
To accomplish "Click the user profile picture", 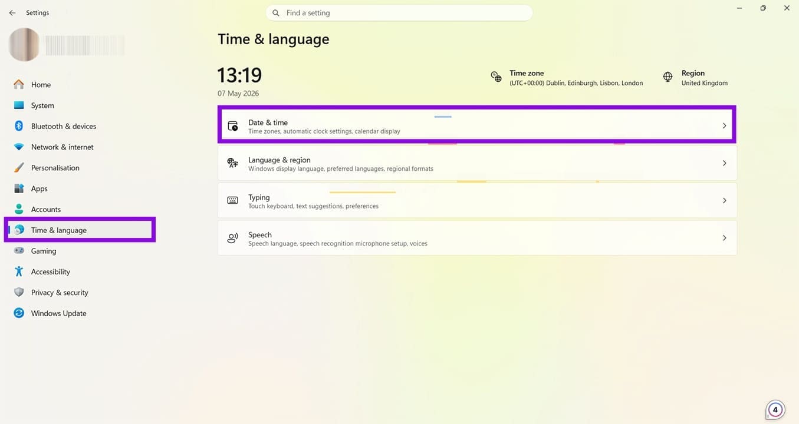I will tap(24, 45).
